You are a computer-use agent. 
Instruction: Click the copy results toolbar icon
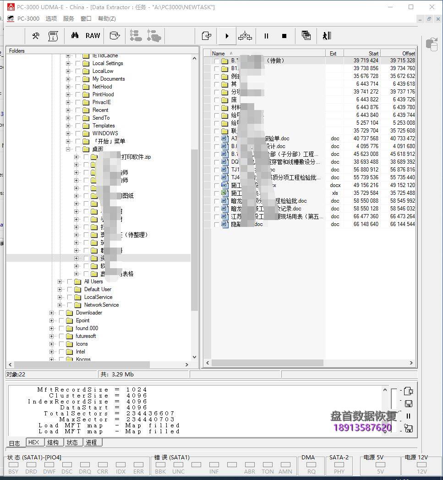[x=306, y=36]
